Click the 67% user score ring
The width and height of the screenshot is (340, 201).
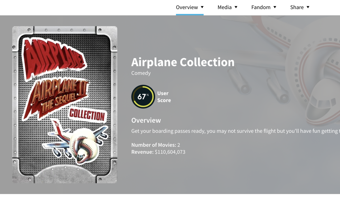[143, 97]
